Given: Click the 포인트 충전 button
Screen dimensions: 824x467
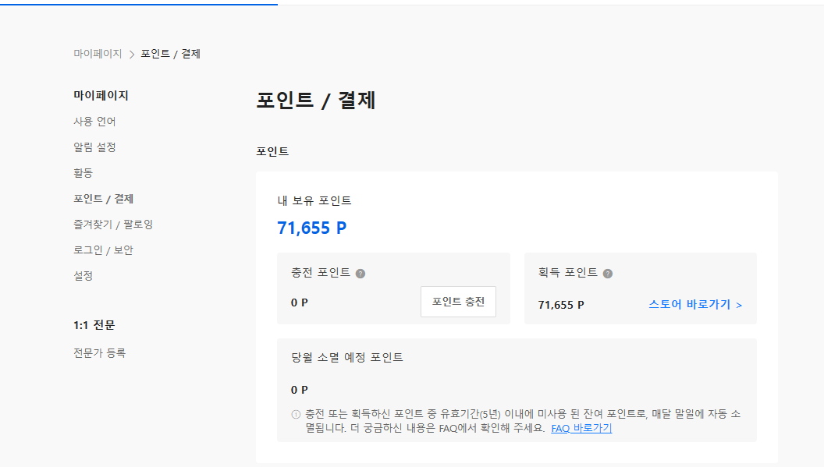Looking at the screenshot, I should click(x=458, y=302).
